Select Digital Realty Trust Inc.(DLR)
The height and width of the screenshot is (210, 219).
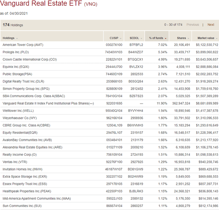pos(23,81)
